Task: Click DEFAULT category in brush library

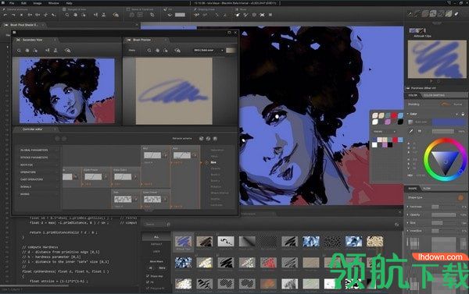Action: click(156, 244)
